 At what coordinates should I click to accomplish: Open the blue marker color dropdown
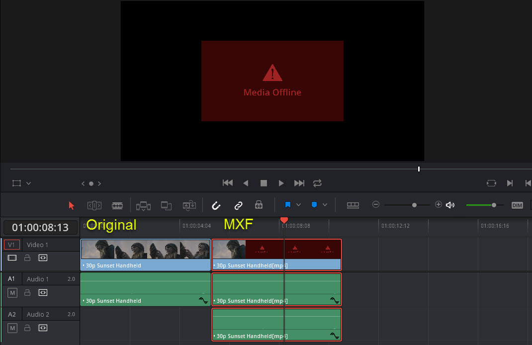[325, 205]
